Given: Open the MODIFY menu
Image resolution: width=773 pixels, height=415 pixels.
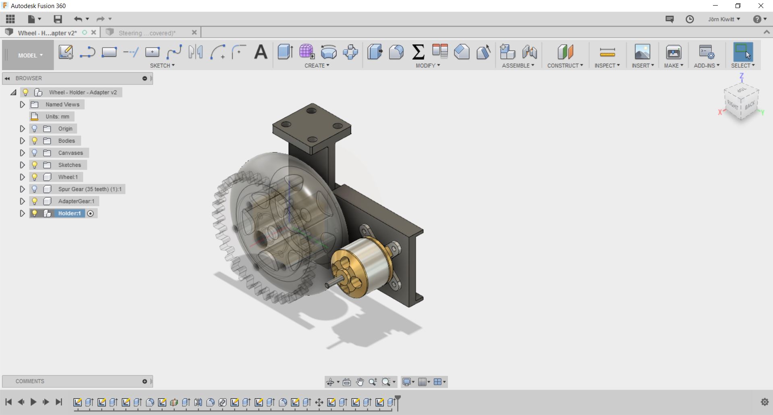Looking at the screenshot, I should [x=428, y=65].
